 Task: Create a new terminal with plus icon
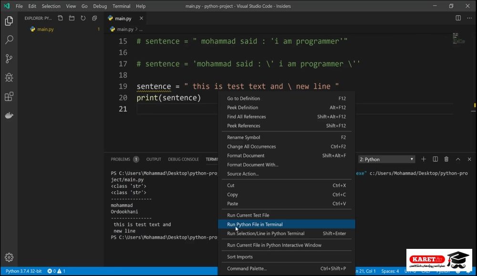tap(424, 159)
